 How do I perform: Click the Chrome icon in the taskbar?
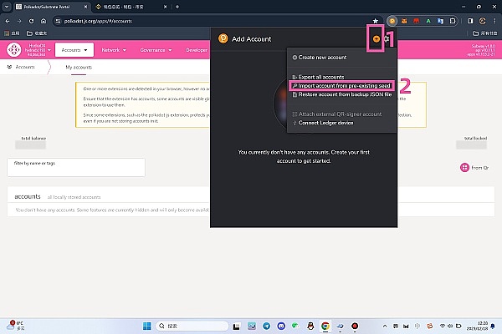324,326
